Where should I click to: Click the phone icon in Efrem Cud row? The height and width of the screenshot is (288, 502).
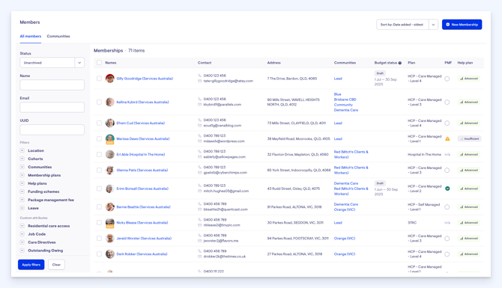click(199, 120)
